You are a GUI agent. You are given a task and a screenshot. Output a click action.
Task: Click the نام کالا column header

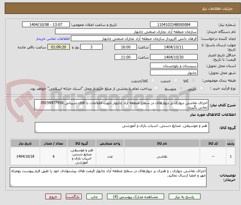[x=162, y=143]
